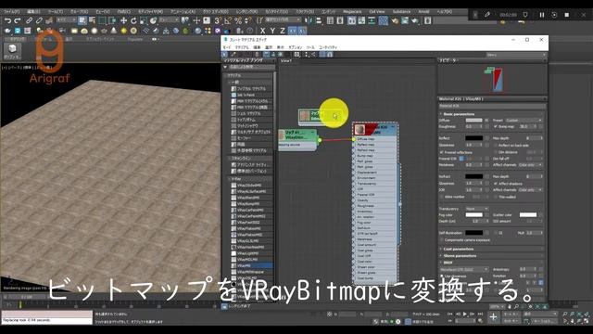Click the delete trash icon in material editor toolbar
This screenshot has height=334, width=593.
(x=257, y=55)
